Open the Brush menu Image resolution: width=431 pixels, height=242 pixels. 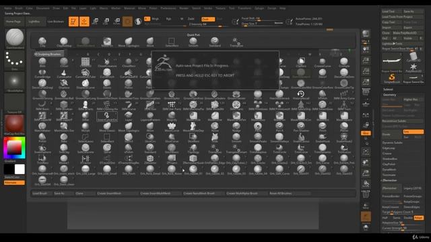click(19, 8)
